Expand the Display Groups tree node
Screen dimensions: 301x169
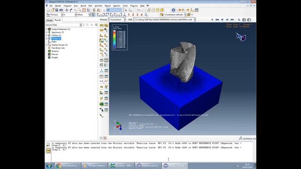[x=47, y=45]
